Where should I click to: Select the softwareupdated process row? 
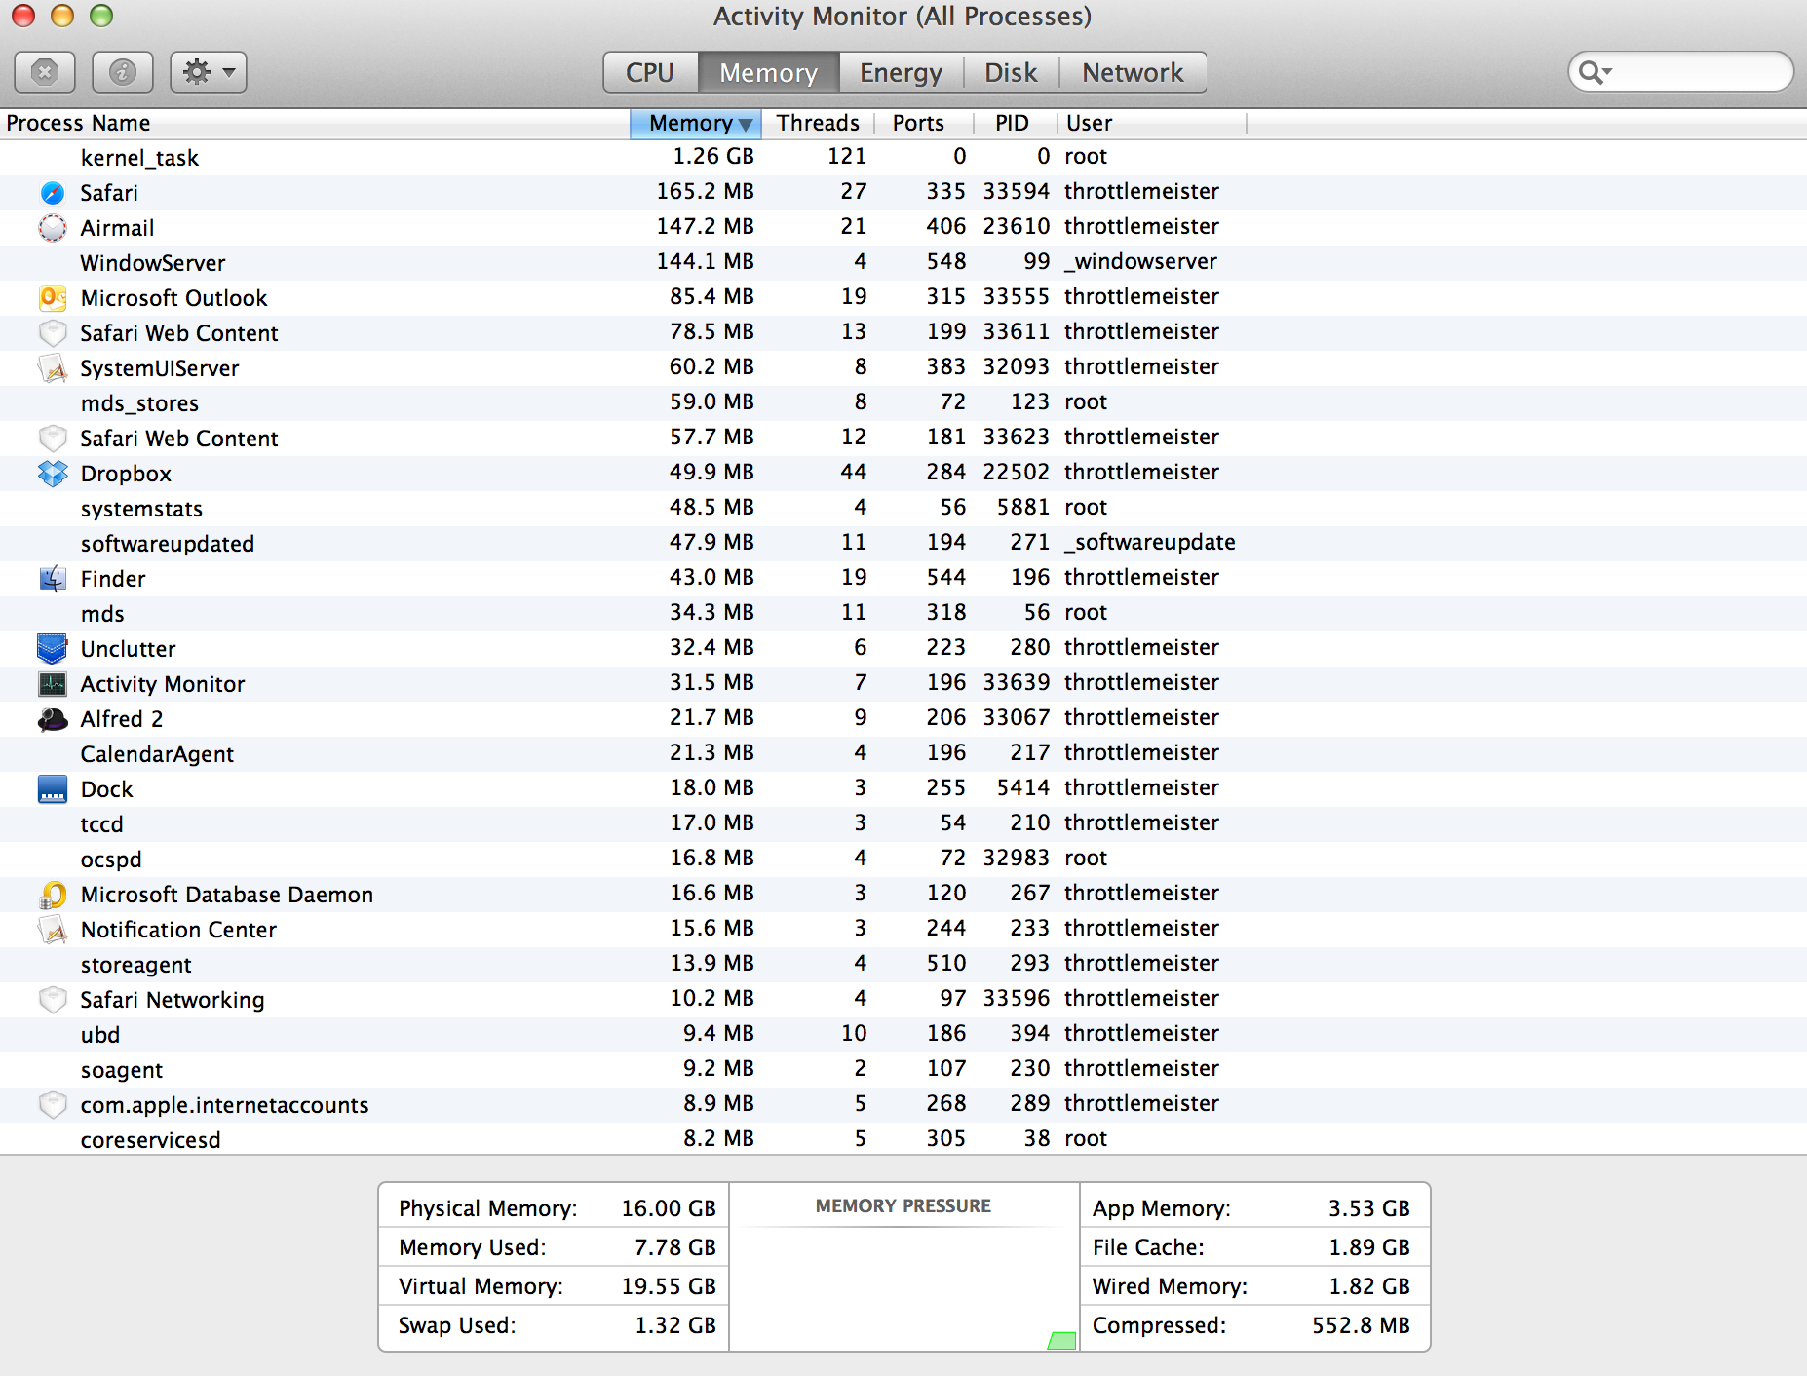pos(903,544)
